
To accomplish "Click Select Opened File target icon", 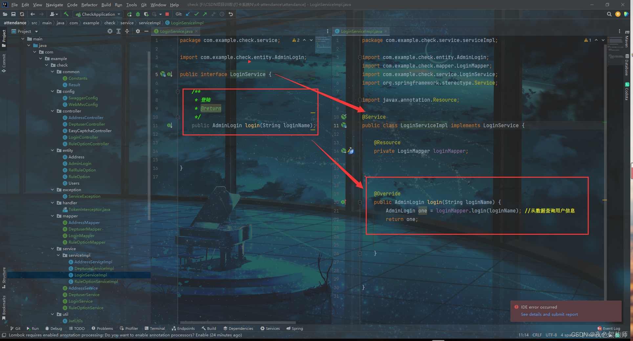I will click(x=110, y=31).
